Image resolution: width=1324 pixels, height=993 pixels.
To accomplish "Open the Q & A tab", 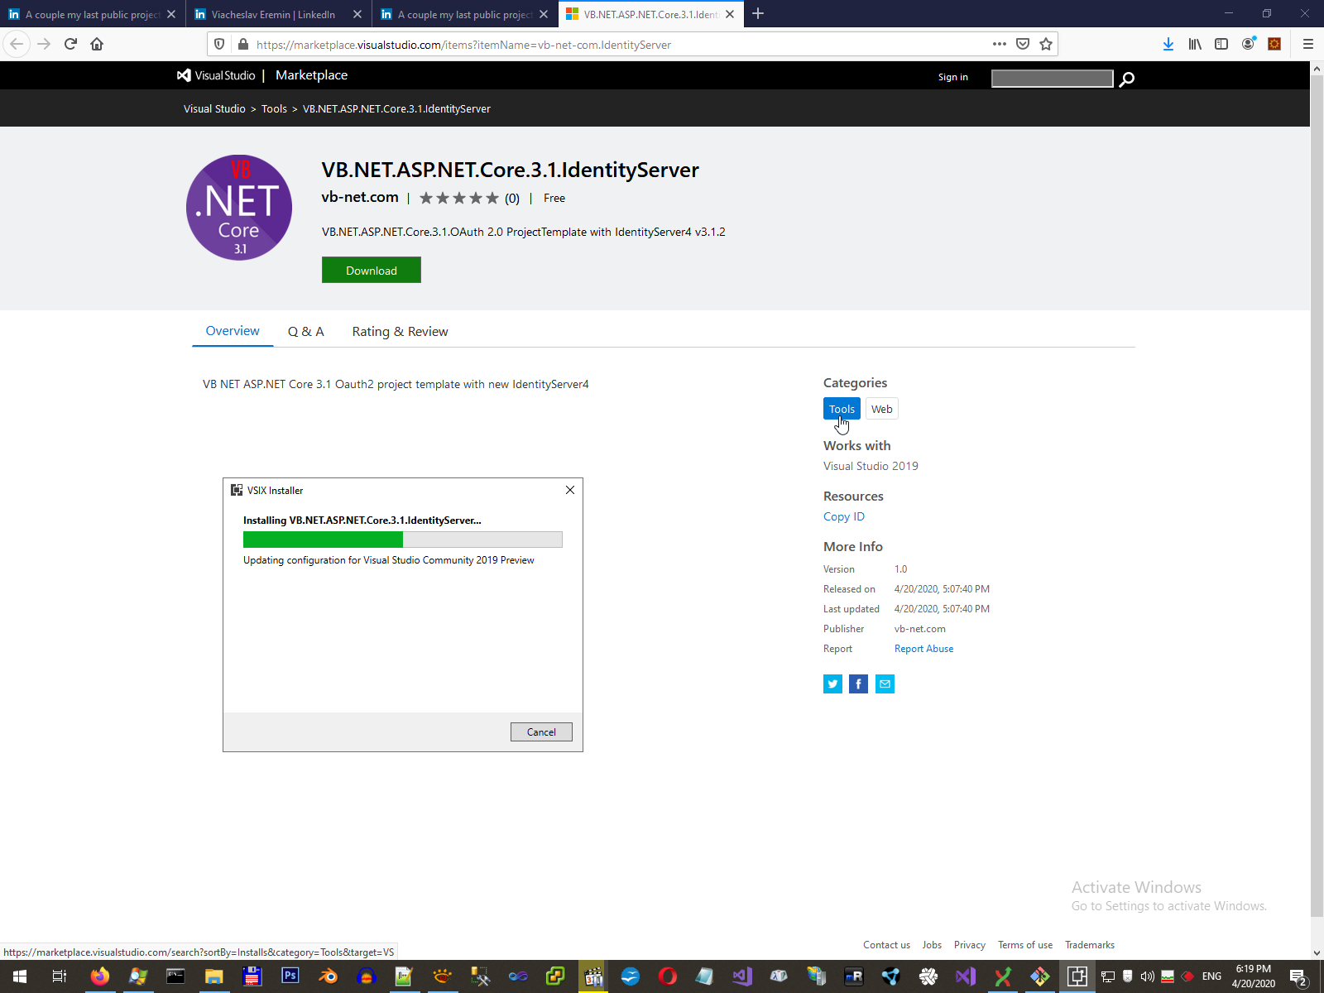I will click(x=306, y=331).
